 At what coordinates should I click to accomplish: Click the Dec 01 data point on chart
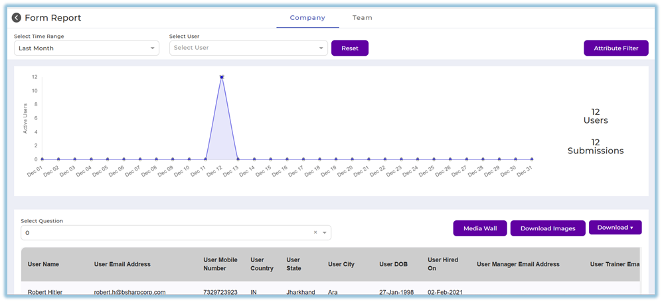42,159
